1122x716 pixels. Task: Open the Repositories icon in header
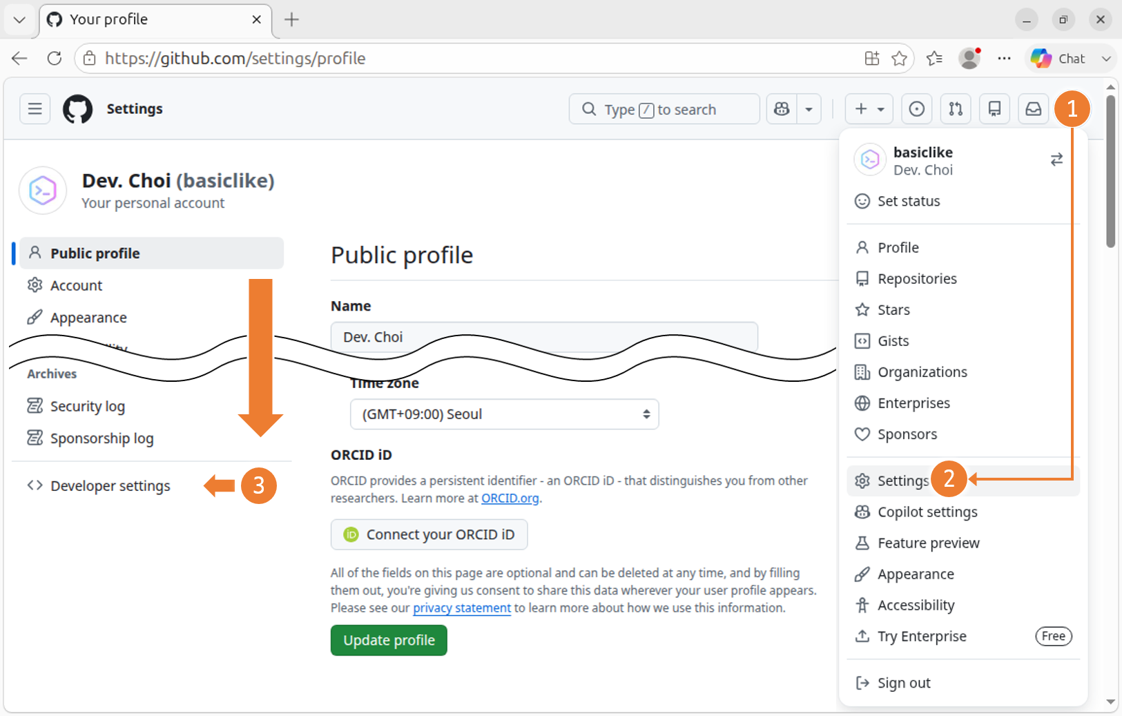(x=994, y=109)
